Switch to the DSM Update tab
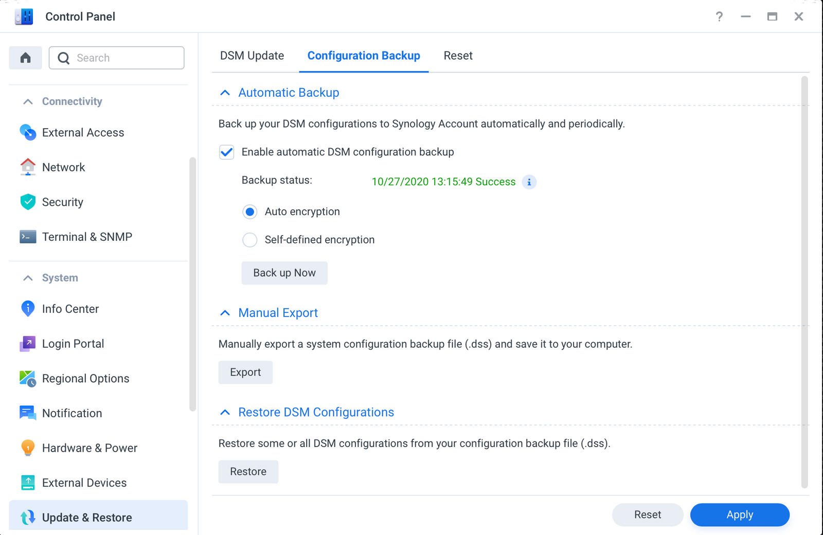 point(252,56)
